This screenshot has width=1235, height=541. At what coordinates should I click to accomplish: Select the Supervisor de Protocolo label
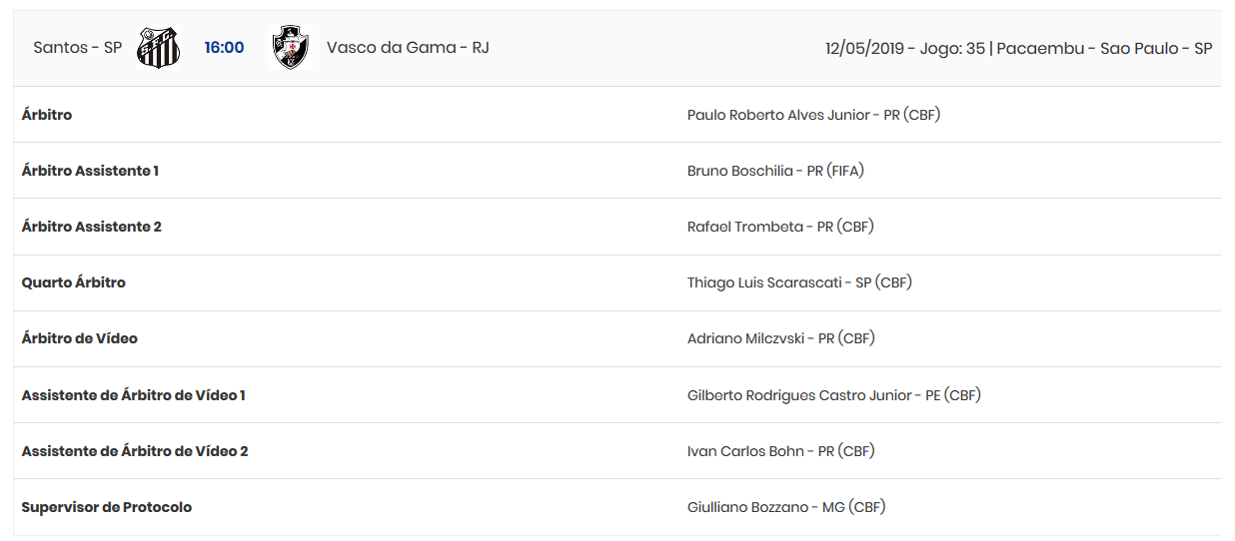click(x=107, y=507)
